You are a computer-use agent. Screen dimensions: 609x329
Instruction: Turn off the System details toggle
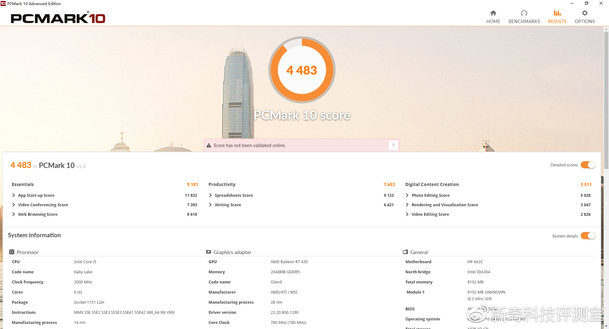(x=588, y=236)
